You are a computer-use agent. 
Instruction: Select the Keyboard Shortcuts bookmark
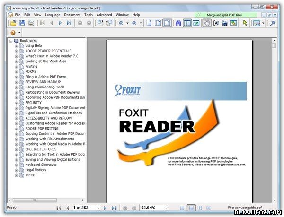tap(41, 165)
